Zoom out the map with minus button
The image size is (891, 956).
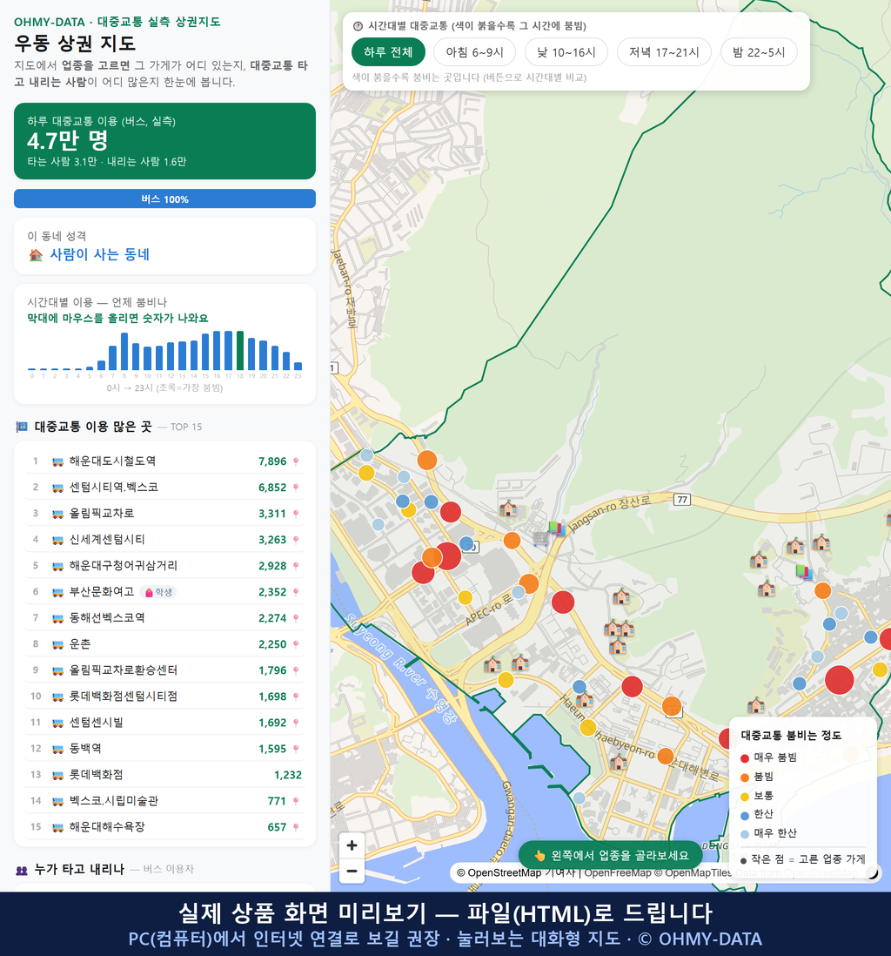[352, 871]
